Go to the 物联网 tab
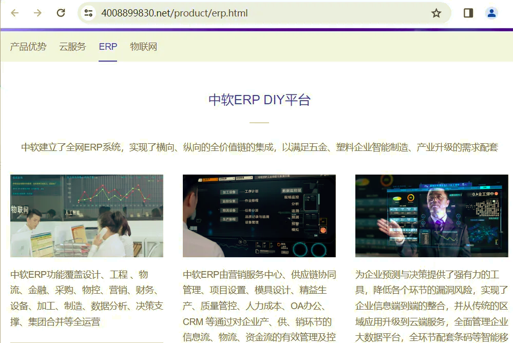513x343 pixels. pyautogui.click(x=143, y=47)
